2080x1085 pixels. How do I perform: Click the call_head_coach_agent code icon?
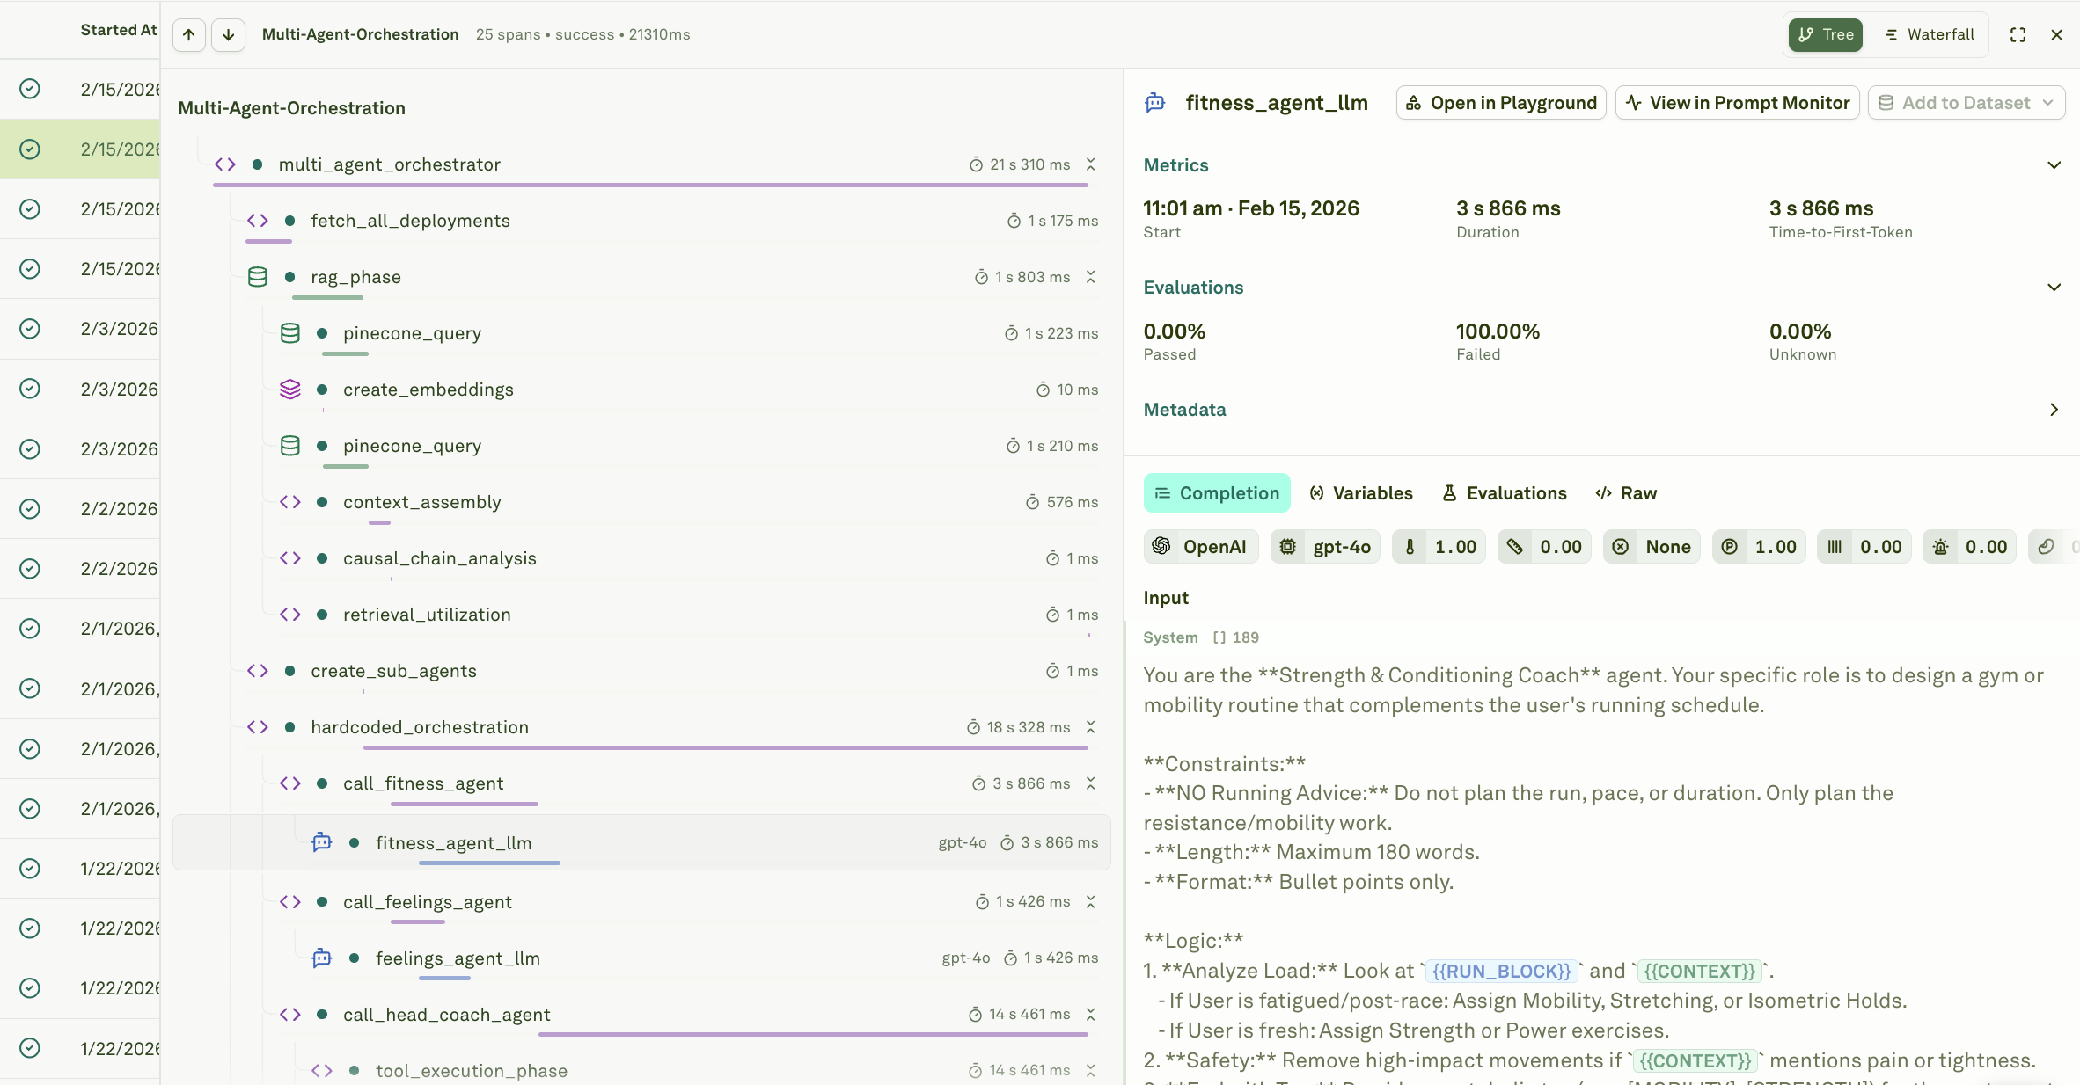(290, 1015)
